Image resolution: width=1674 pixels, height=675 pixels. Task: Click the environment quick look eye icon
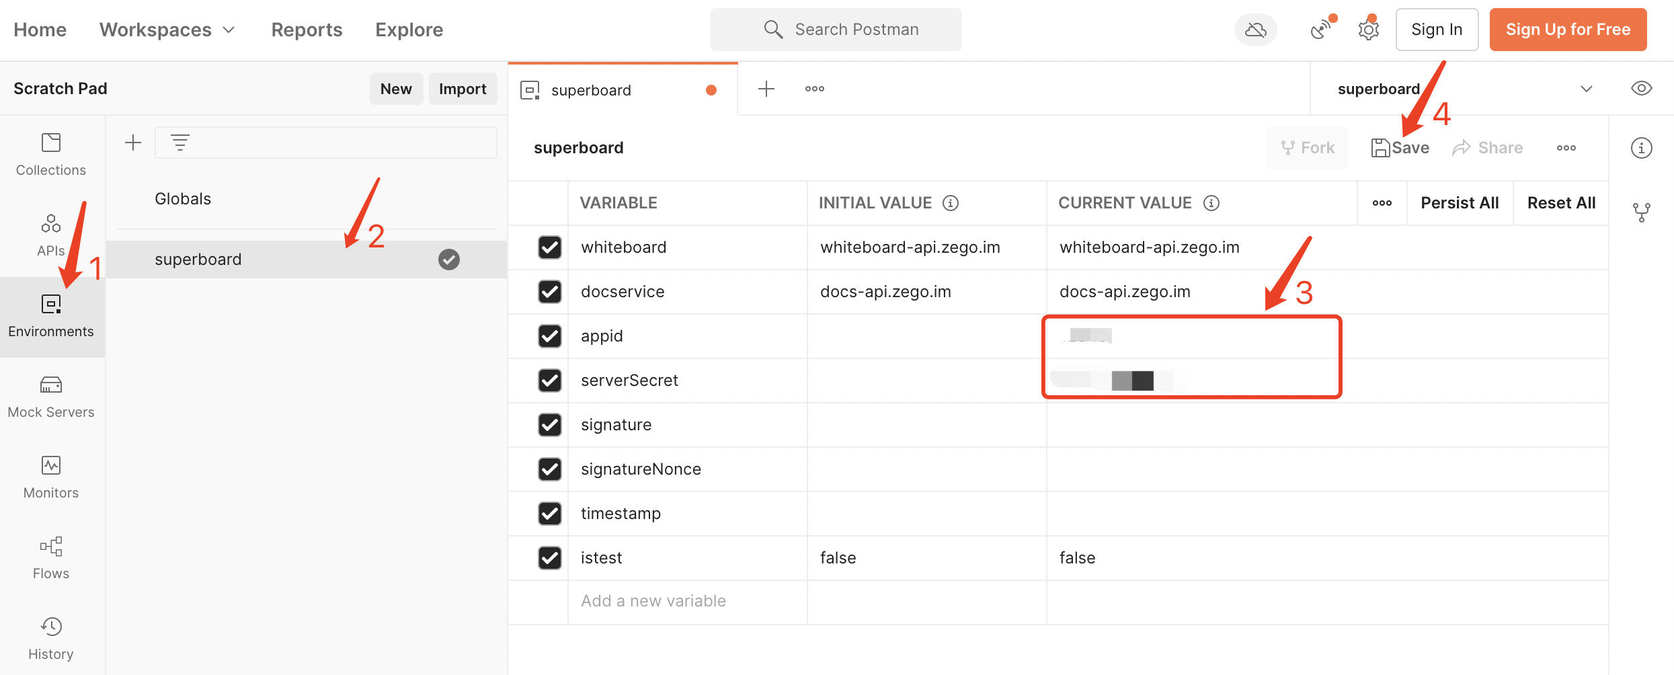[1642, 89]
